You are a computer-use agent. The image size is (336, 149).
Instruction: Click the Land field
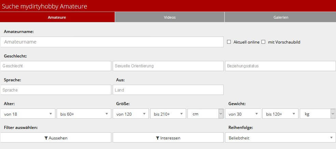[168, 90]
